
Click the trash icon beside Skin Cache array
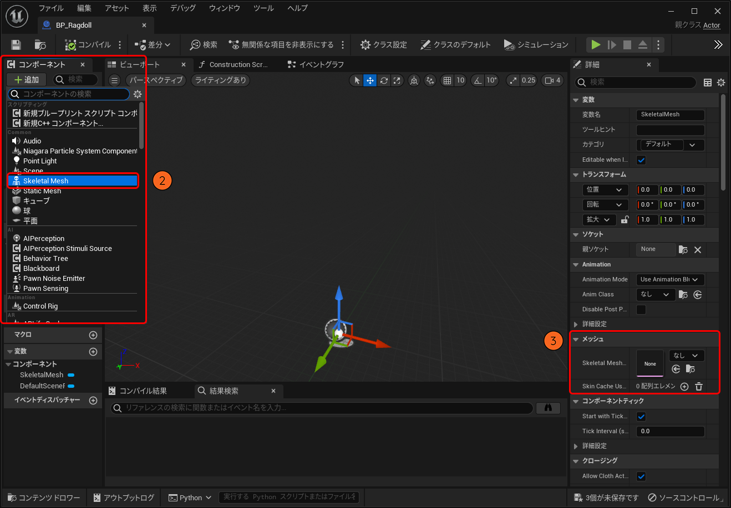tap(699, 387)
